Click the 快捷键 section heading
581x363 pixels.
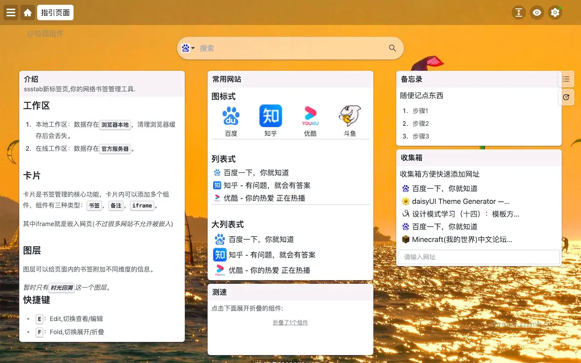(36, 300)
